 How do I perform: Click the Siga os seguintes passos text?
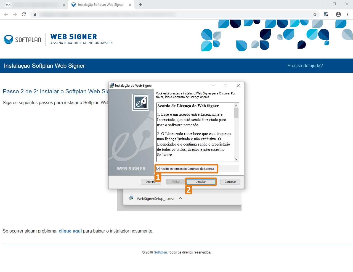[x=56, y=102]
